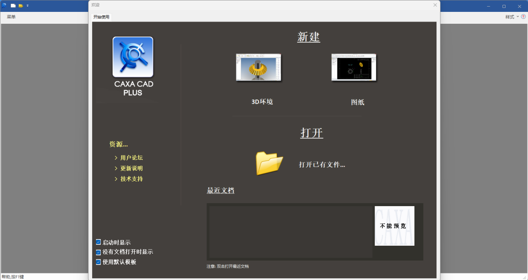The width and height of the screenshot is (528, 280).
Task: Open the 菜单 menu
Action: [11, 17]
